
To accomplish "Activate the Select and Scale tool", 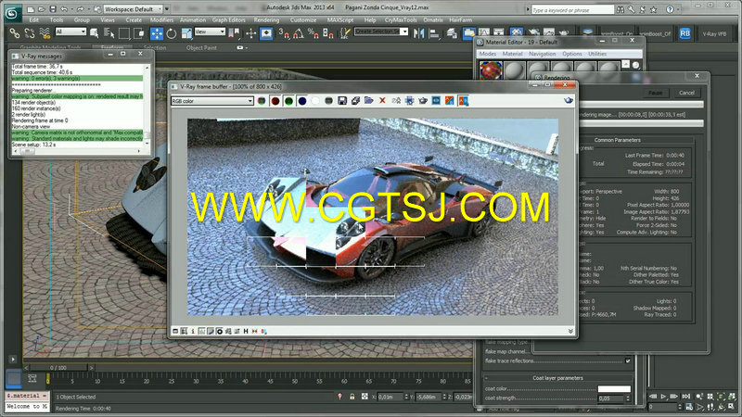I will 186,33.
